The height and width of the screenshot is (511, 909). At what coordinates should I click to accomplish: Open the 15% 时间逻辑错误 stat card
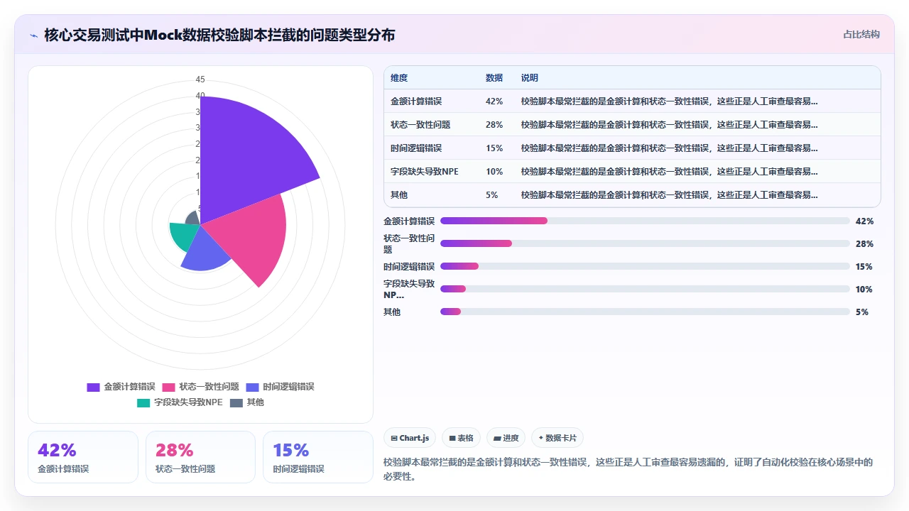click(318, 457)
